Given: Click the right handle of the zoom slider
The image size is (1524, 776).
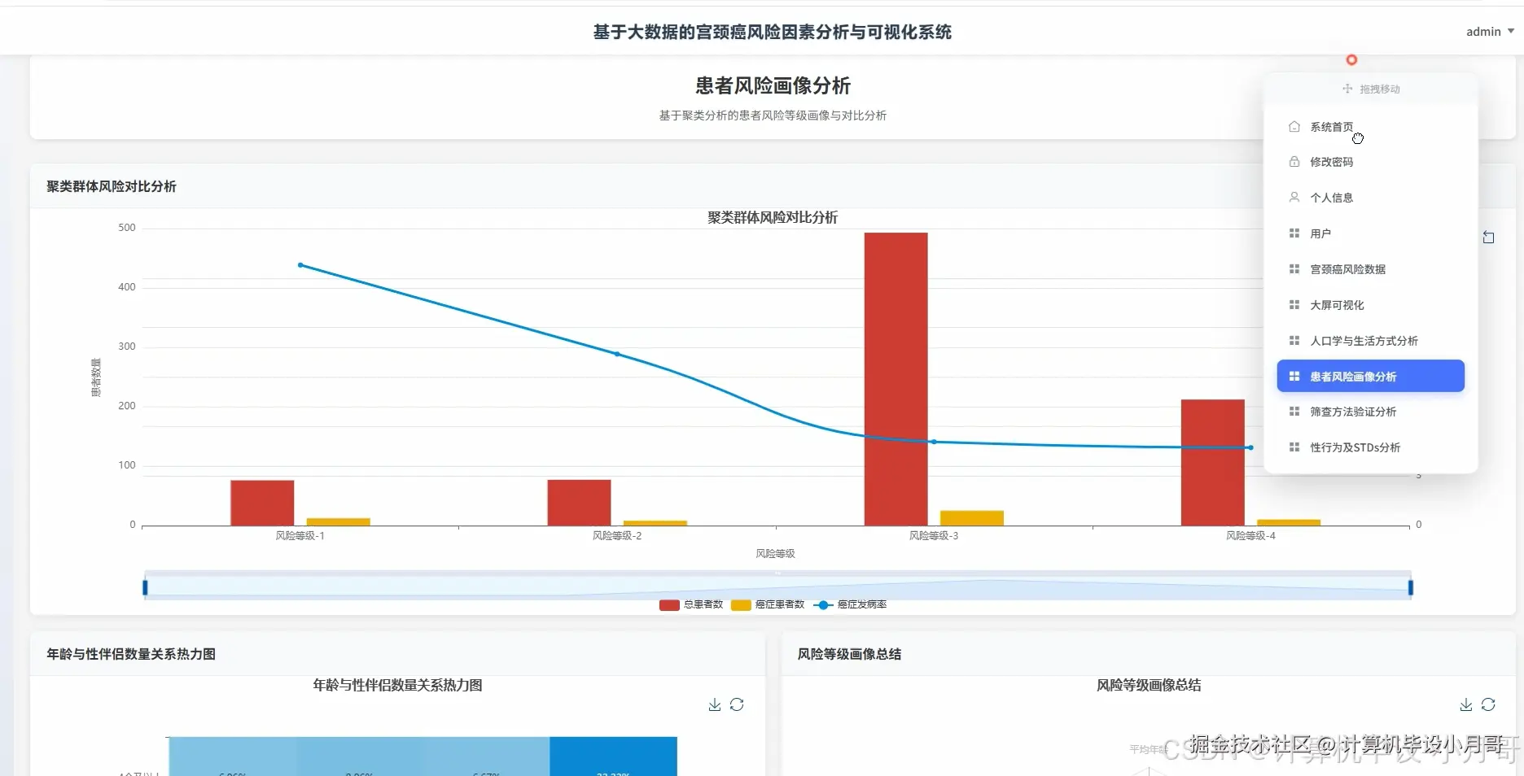Looking at the screenshot, I should pos(1411,587).
